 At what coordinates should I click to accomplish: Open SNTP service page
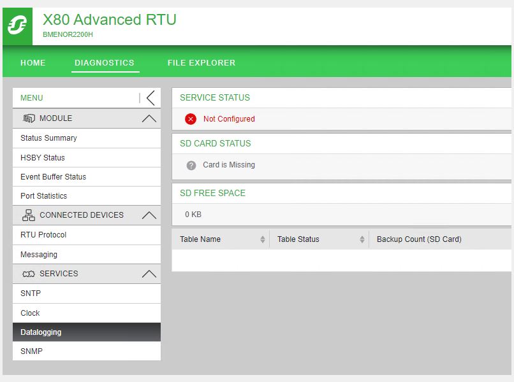click(x=87, y=294)
